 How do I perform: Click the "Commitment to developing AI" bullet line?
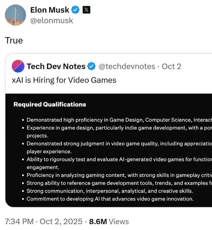coord(110,199)
